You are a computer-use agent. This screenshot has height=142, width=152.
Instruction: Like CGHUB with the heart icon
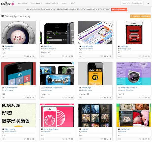[x=102, y=139]
